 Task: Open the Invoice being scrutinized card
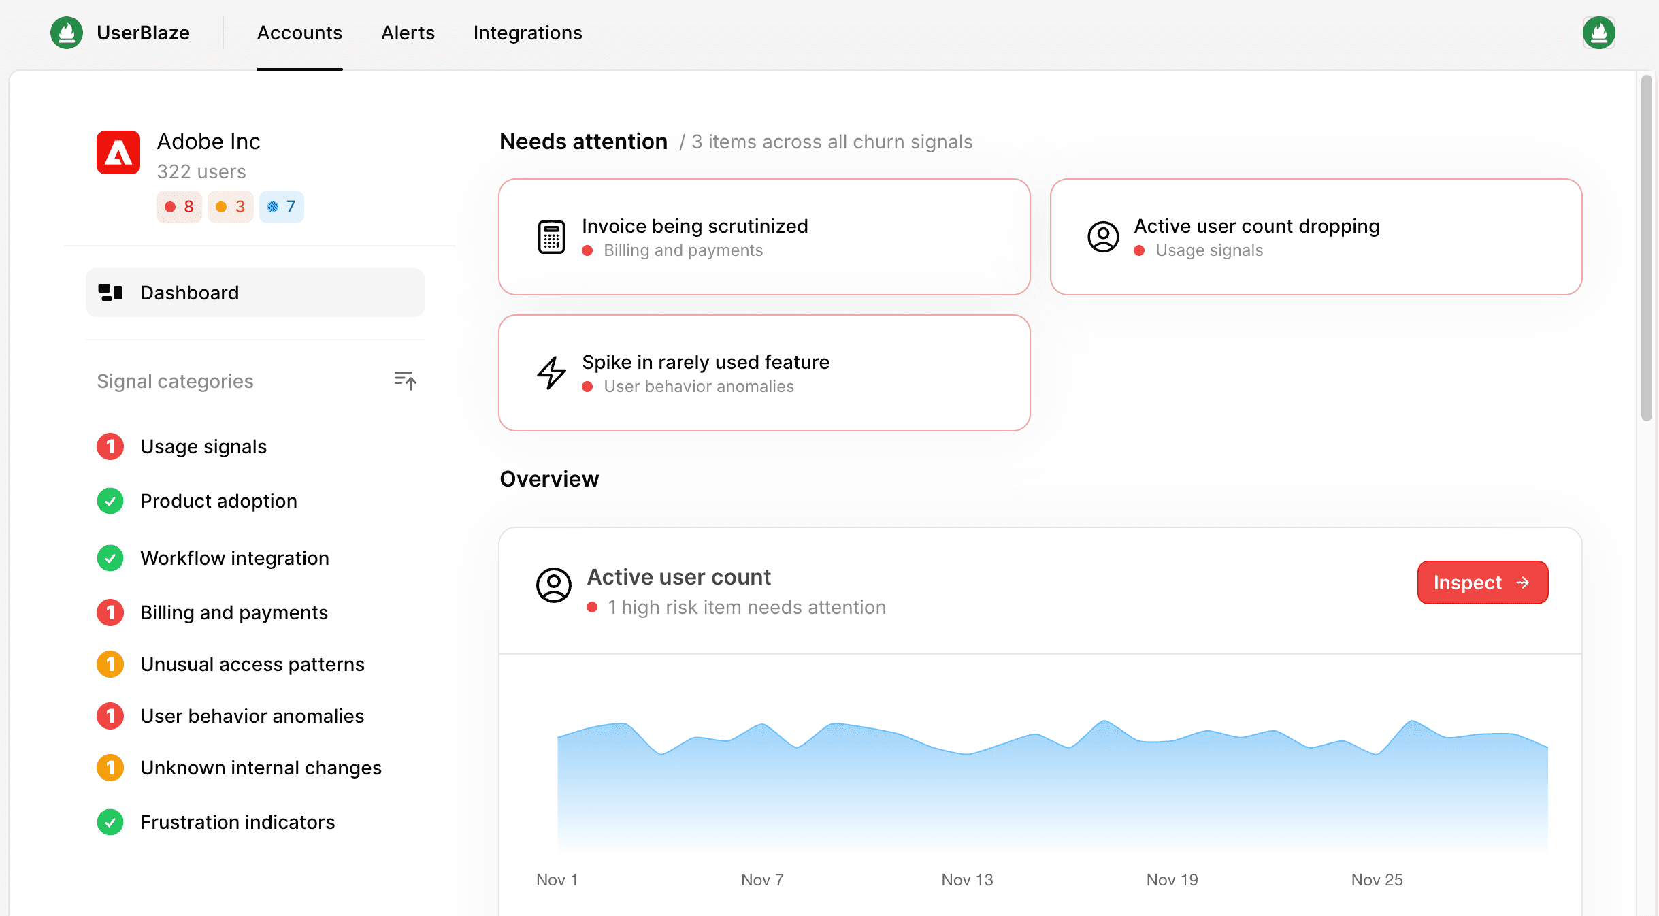[x=764, y=237]
